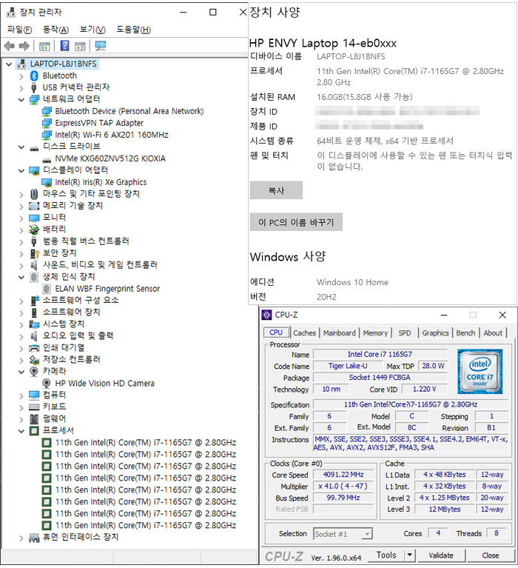Click the show/hide console tree toolbar icon
The height and width of the screenshot is (568, 518).
44,46
